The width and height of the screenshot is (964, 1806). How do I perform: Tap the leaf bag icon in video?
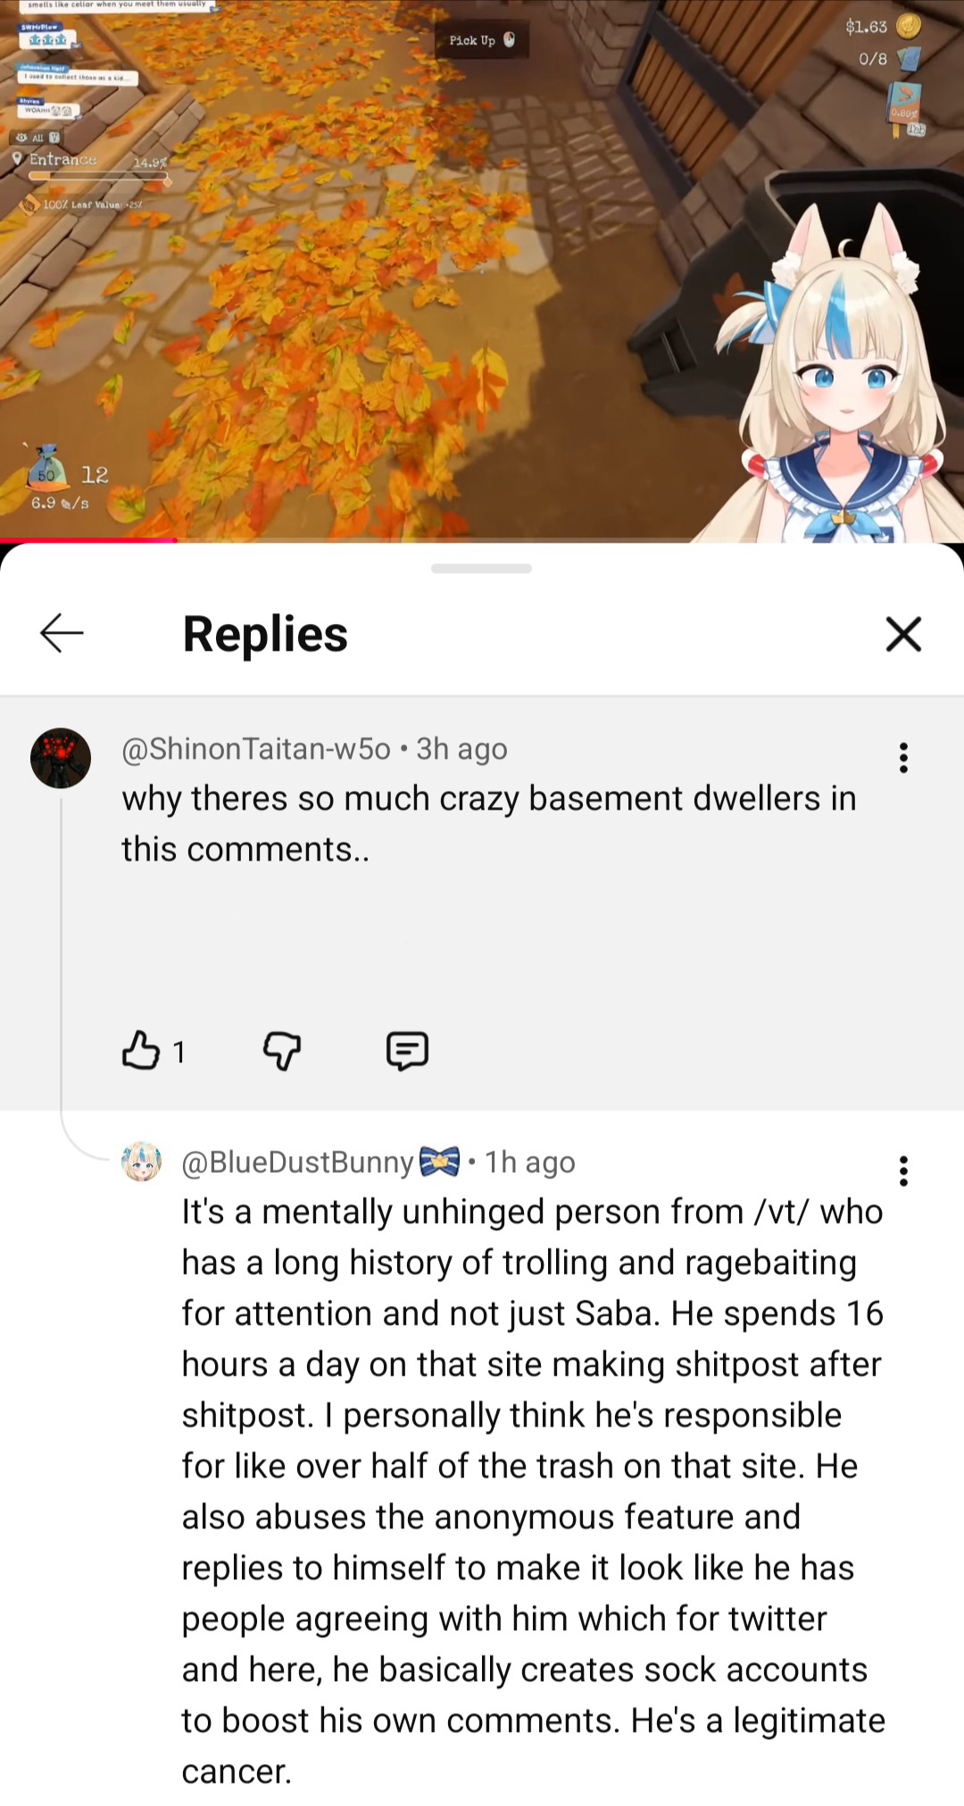point(46,467)
